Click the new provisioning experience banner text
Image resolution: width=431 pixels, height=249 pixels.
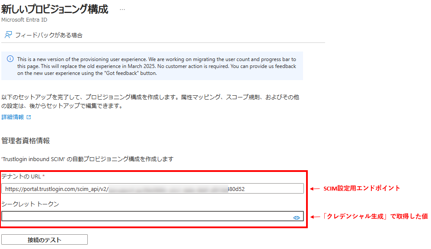[156, 66]
